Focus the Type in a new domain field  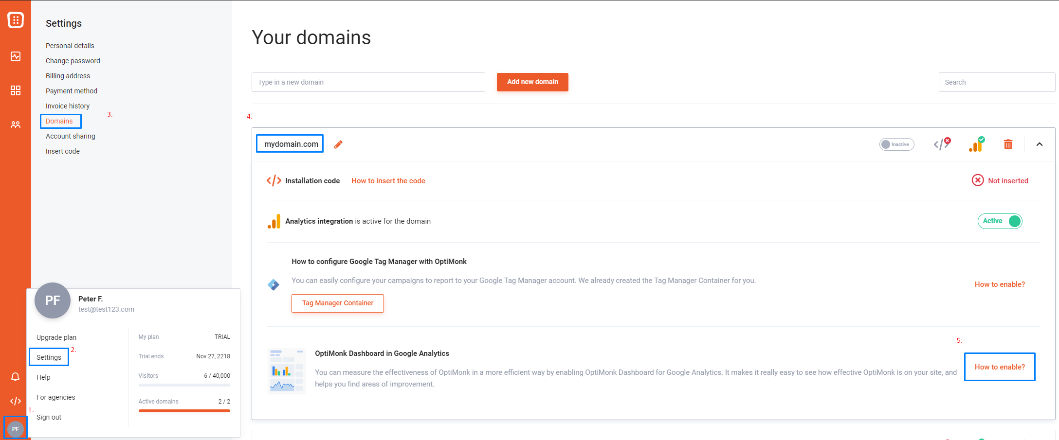pos(368,82)
